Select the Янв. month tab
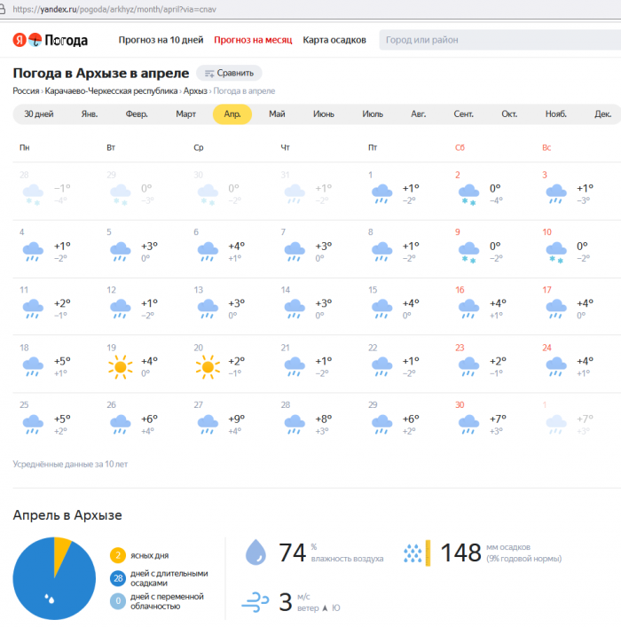The height and width of the screenshot is (627, 621). [x=90, y=114]
